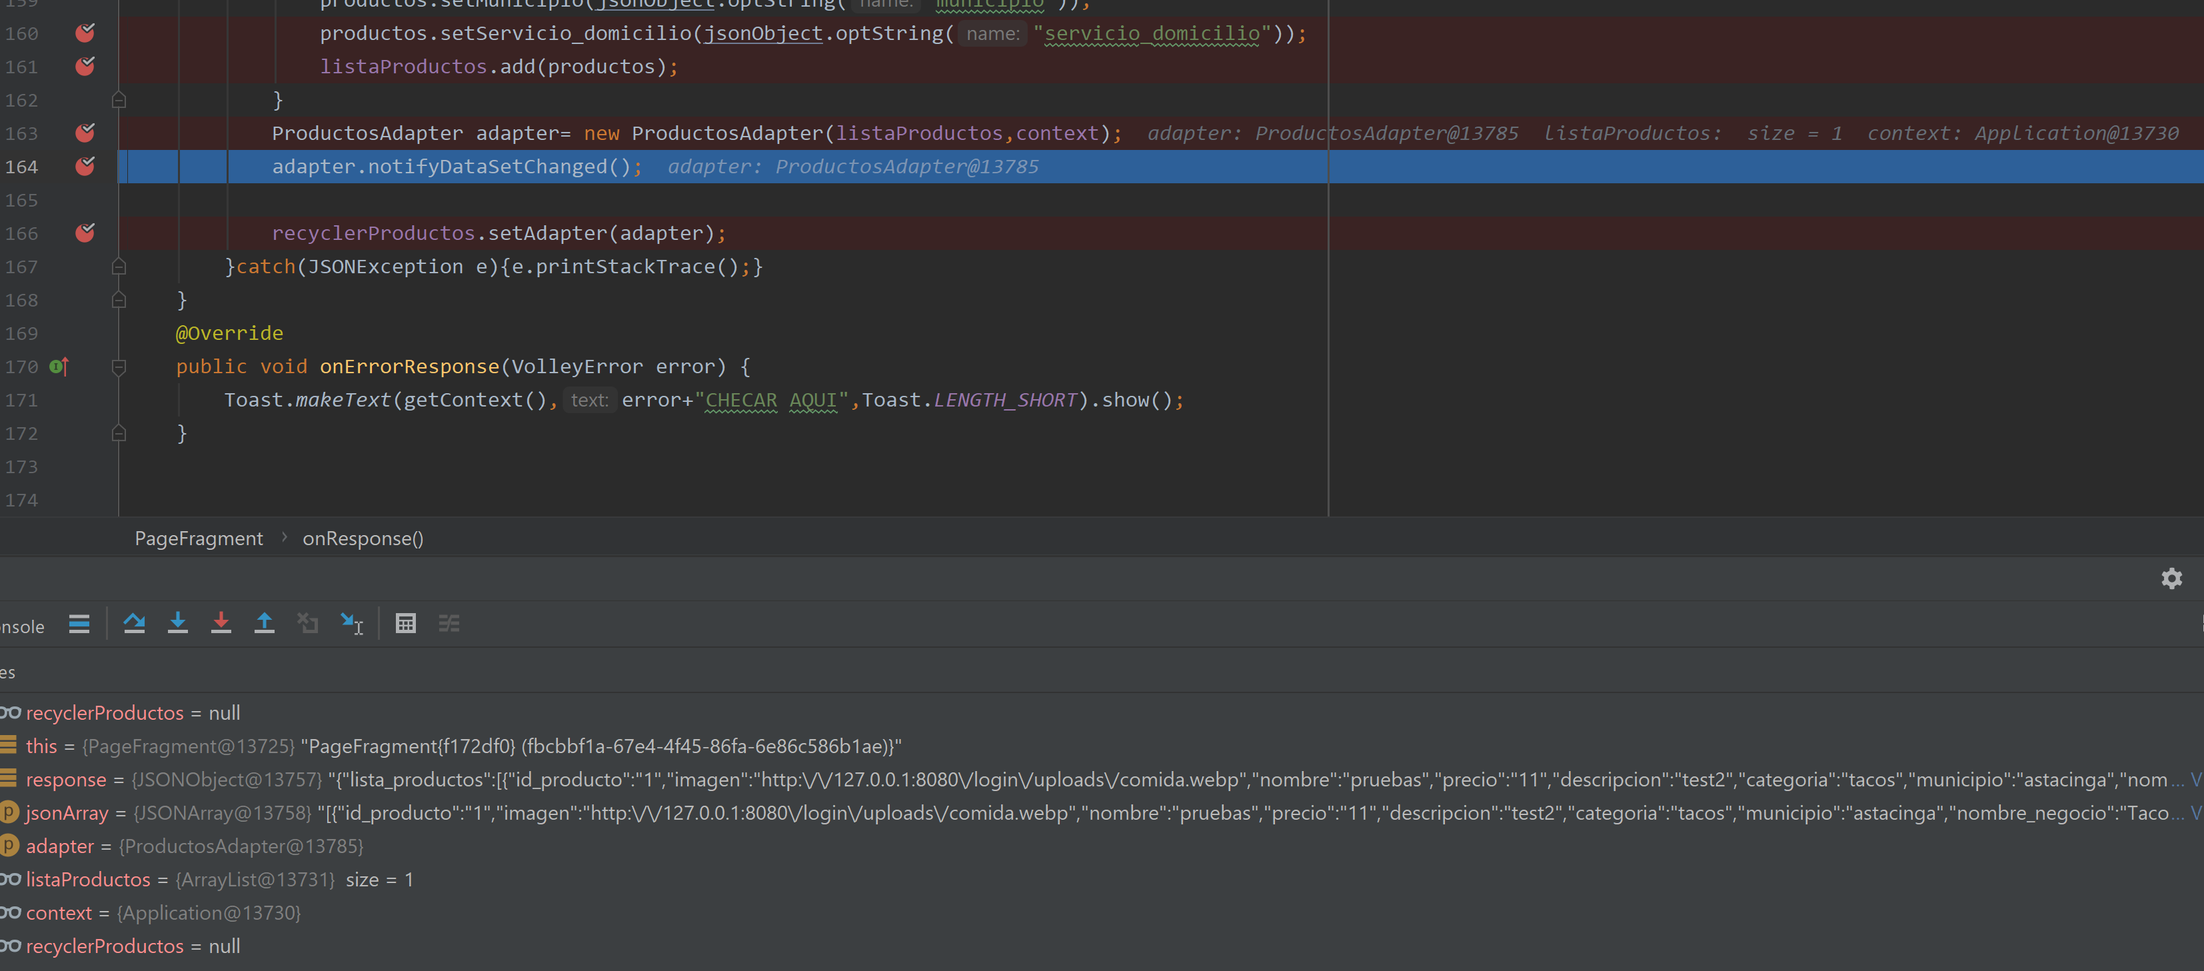The width and height of the screenshot is (2204, 971).
Task: Toggle breakpoint on line 166
Action: [x=85, y=233]
